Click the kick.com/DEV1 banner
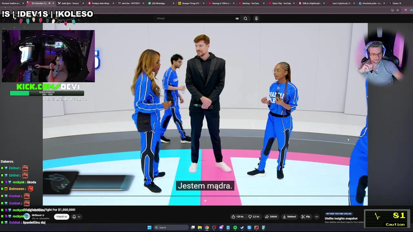The width and height of the screenshot is (413, 232). point(48,87)
